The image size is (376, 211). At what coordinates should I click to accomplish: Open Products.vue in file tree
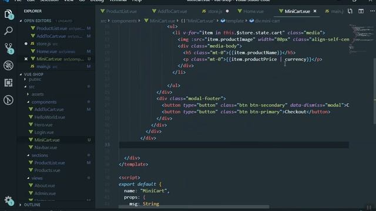[47, 171]
